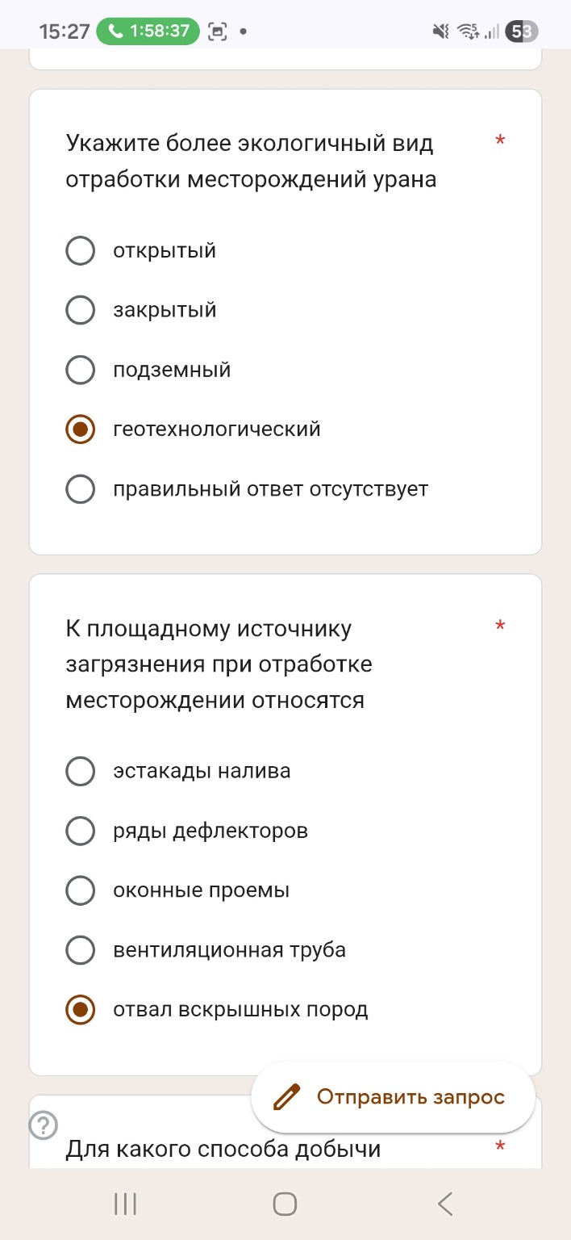Open the question mark help icon

pos(44,1123)
